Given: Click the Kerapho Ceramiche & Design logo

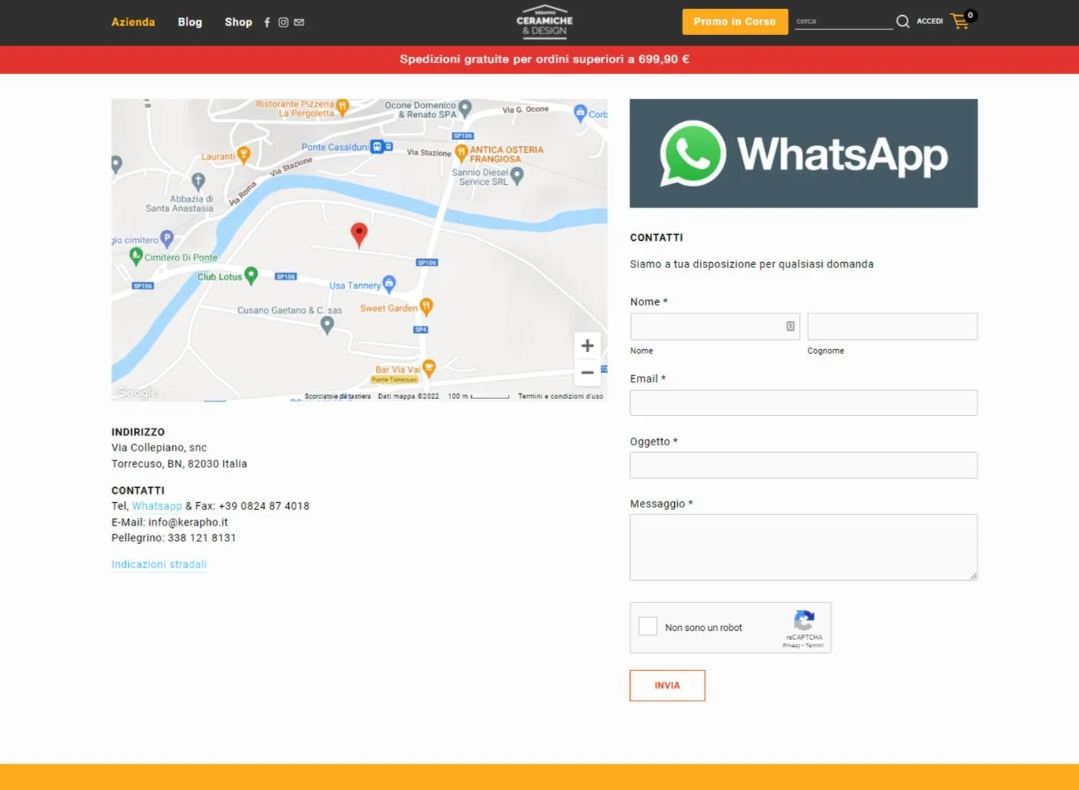Looking at the screenshot, I should click(544, 22).
